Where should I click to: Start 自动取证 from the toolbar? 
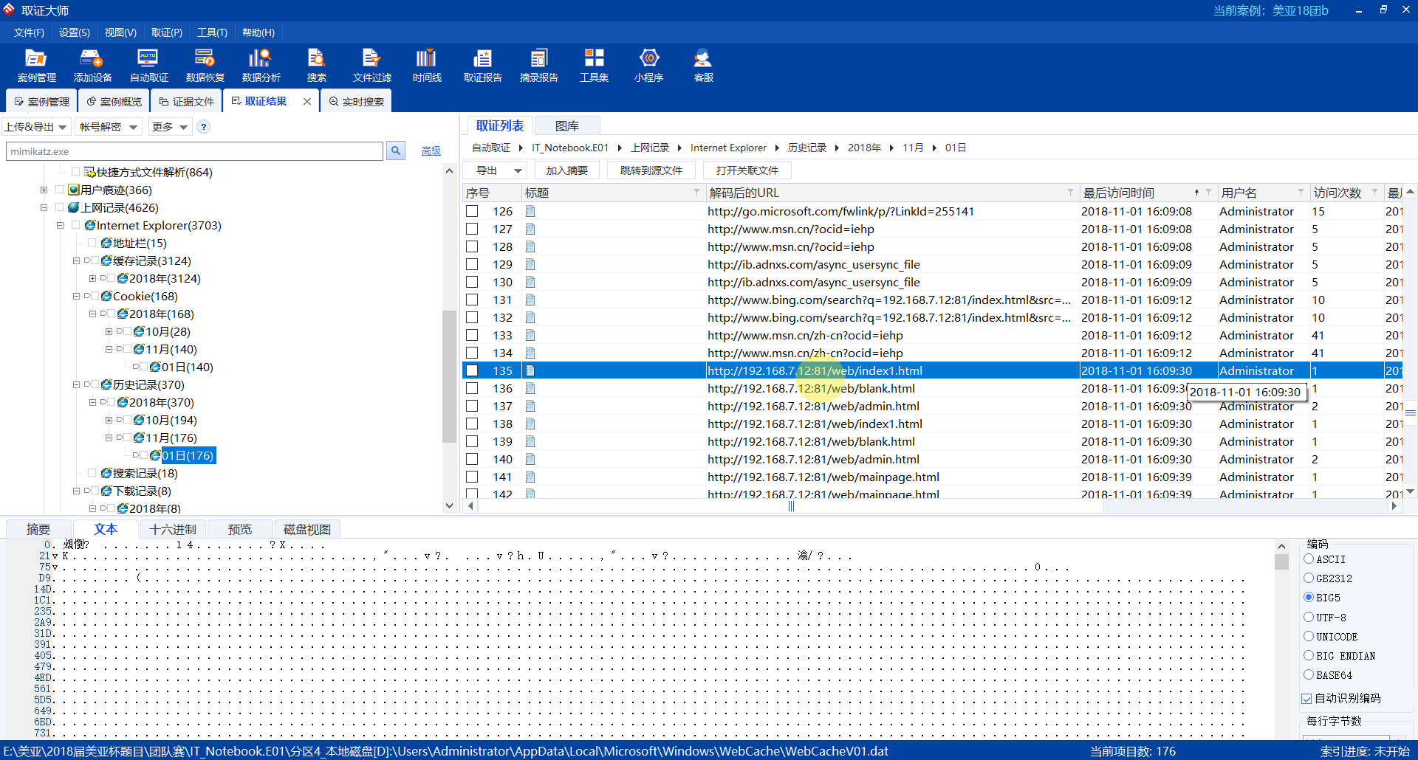(x=148, y=66)
